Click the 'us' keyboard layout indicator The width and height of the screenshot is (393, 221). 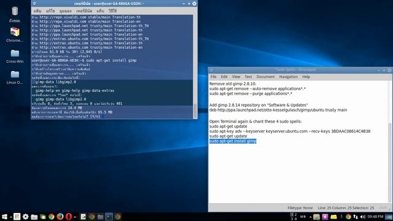303,217
